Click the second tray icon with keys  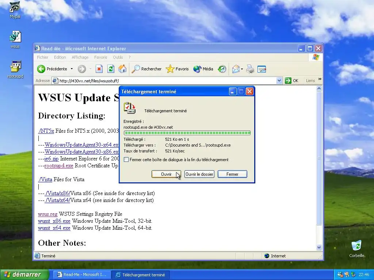(x=347, y=275)
